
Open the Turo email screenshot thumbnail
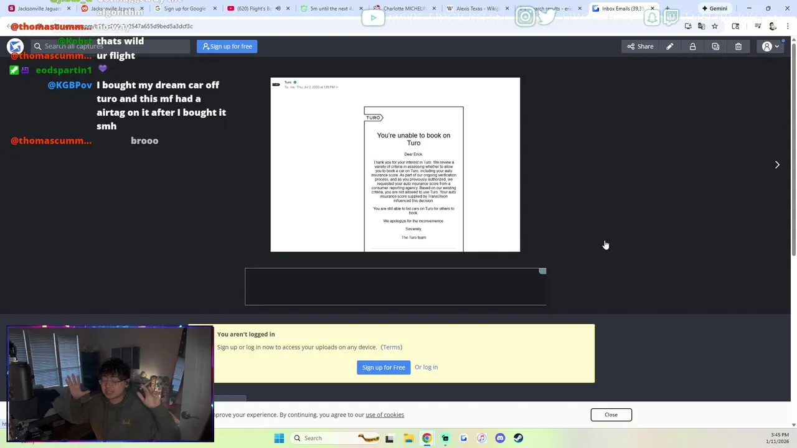click(x=395, y=165)
